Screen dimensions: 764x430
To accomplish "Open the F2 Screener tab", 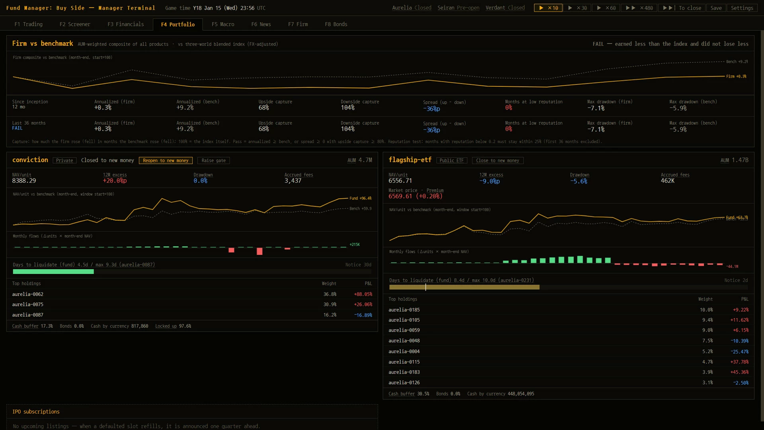I will 75,24.
